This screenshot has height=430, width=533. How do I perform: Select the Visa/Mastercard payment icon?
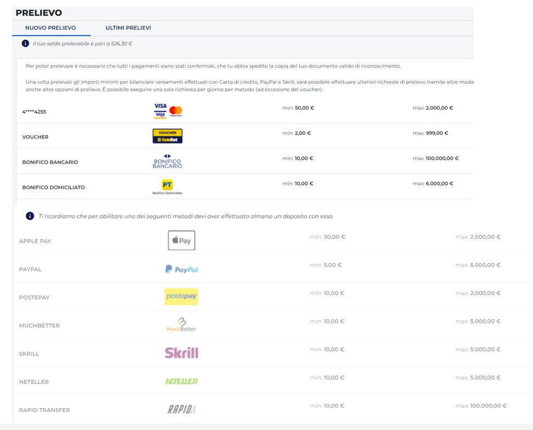coord(167,110)
